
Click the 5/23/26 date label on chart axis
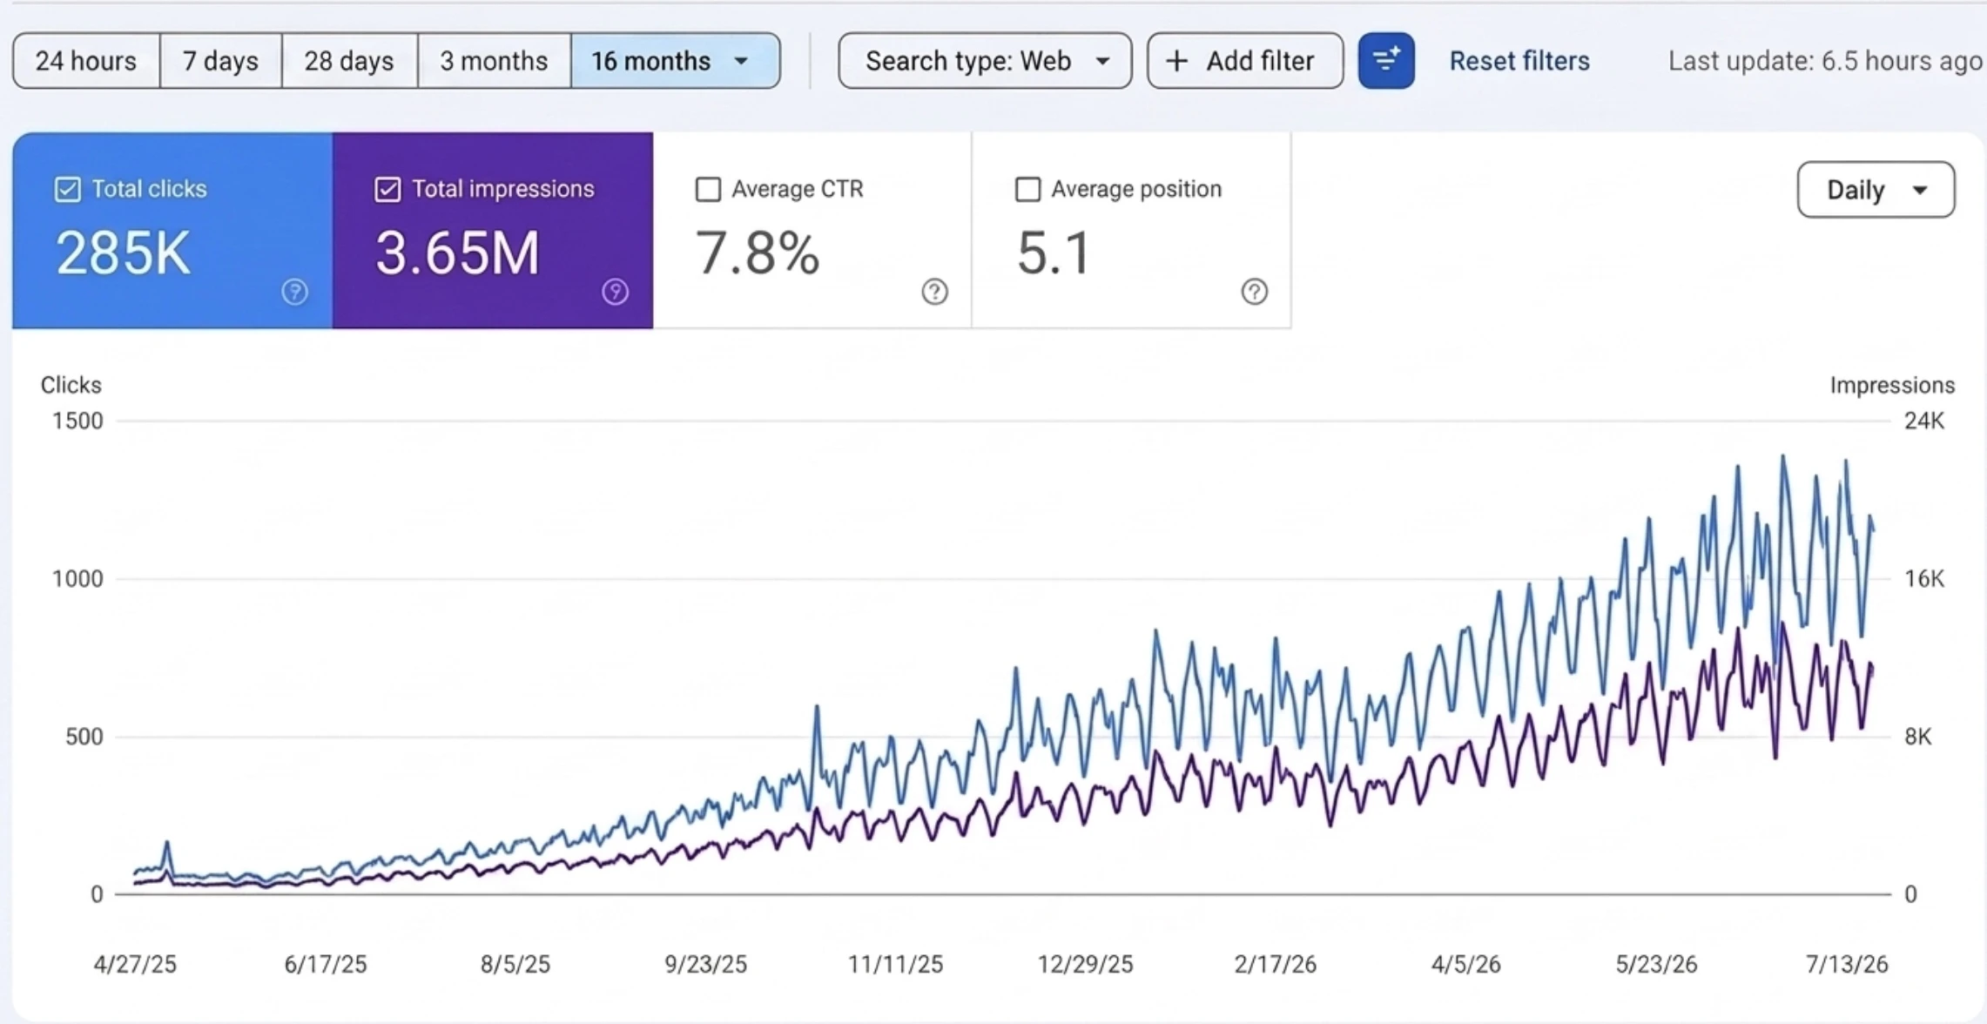(x=1656, y=965)
